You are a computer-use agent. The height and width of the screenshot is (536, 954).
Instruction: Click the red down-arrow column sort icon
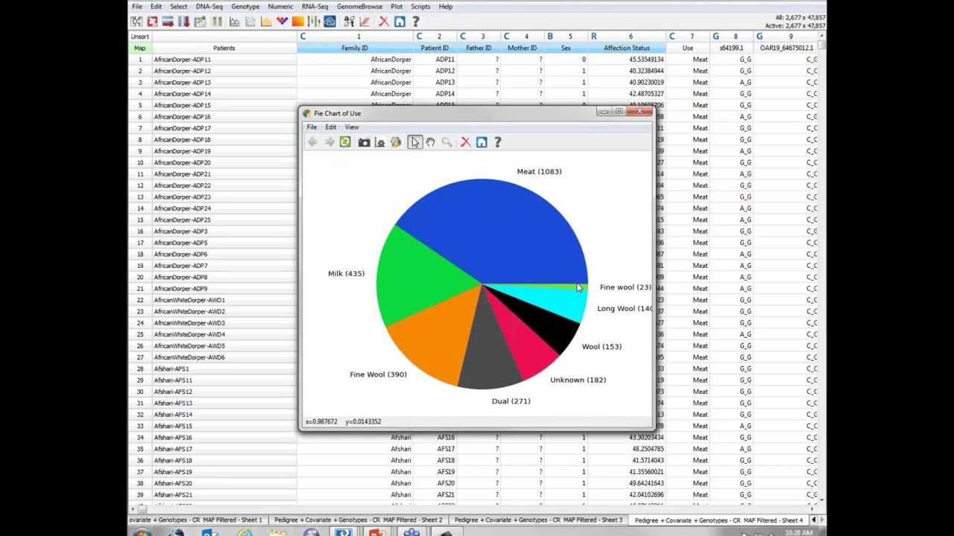point(183,22)
